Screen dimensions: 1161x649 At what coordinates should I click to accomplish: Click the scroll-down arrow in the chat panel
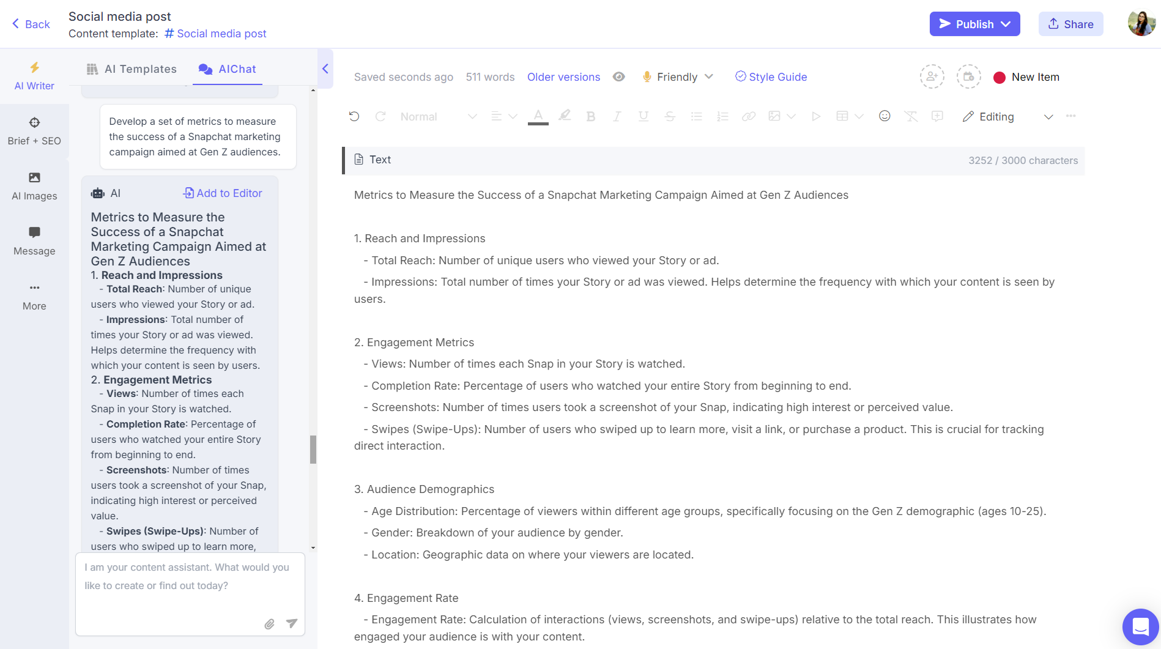(313, 548)
